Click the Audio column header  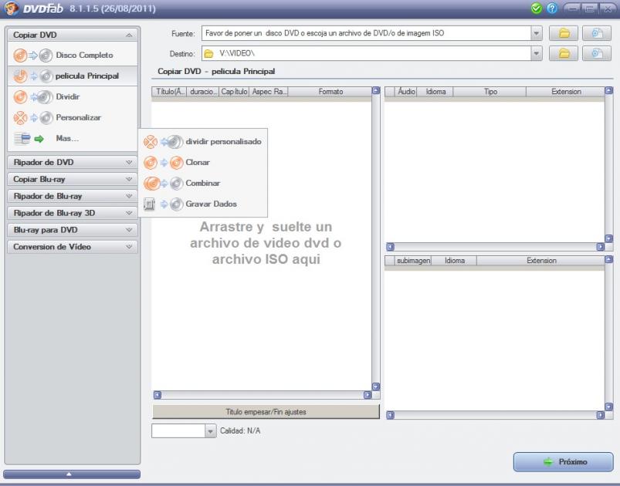[x=406, y=92]
